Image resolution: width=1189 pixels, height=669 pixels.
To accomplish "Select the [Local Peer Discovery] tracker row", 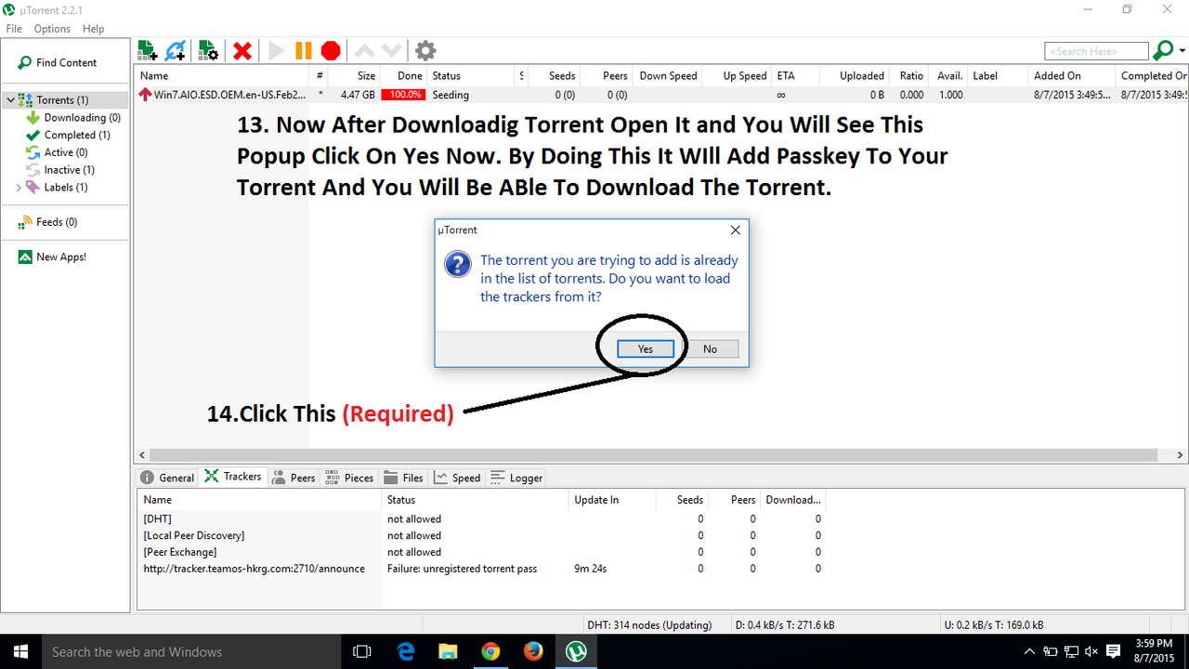I will tap(482, 535).
